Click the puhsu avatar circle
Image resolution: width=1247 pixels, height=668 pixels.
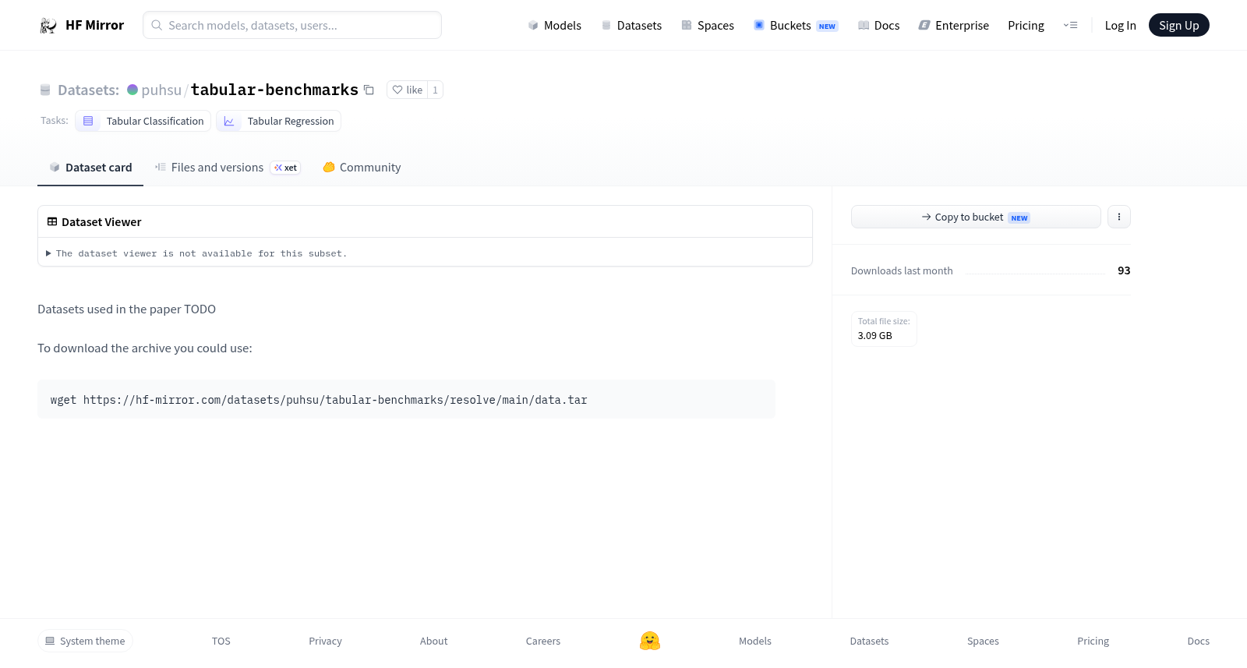pyautogui.click(x=132, y=90)
